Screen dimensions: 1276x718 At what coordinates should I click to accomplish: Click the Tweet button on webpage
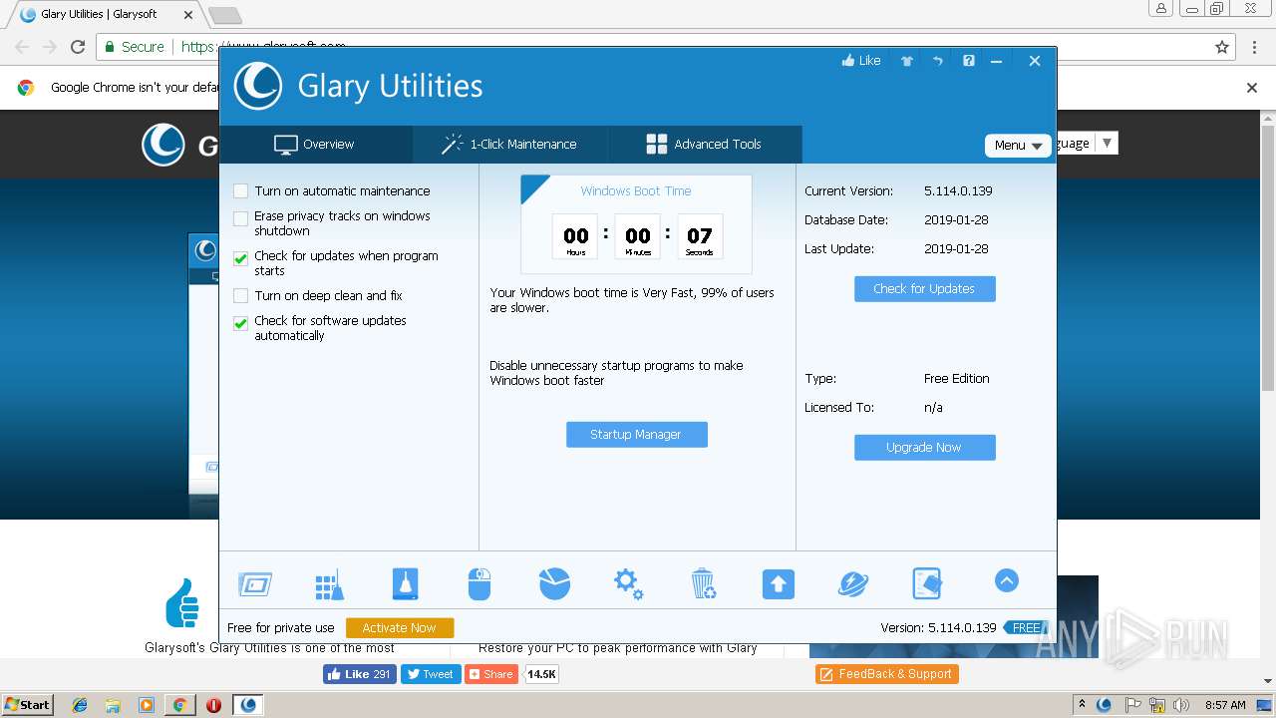pyautogui.click(x=431, y=674)
